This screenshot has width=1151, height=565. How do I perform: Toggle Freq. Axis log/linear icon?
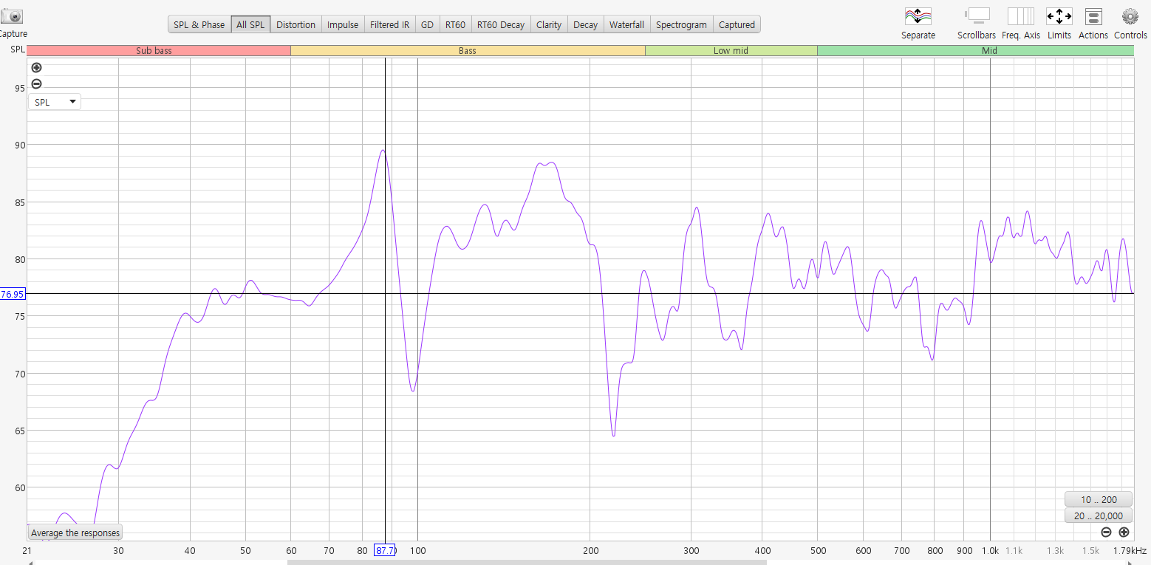click(x=1020, y=16)
